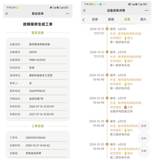Open the 图片 tab
This screenshot has height=162, width=156.
click(x=143, y=19)
